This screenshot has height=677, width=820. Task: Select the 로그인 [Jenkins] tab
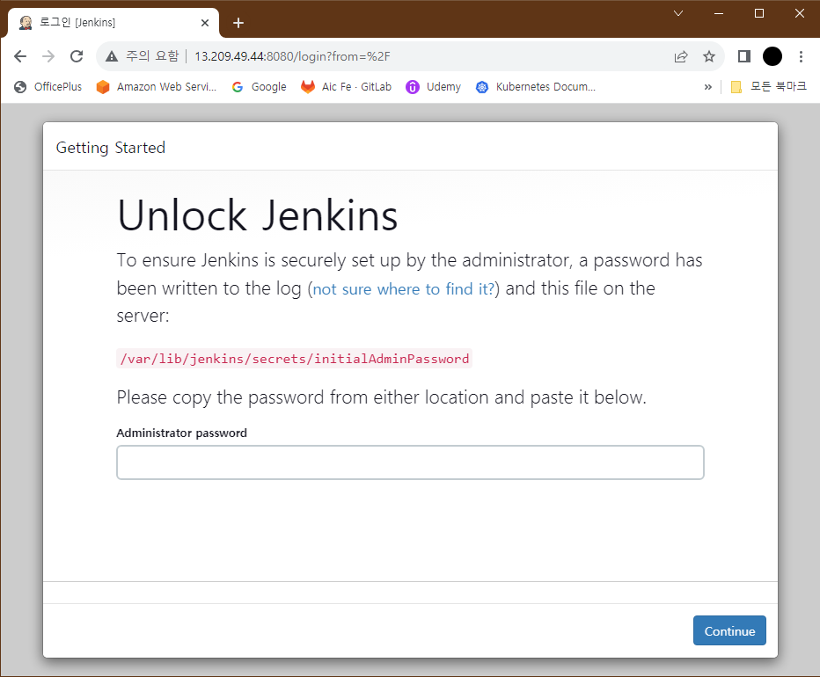click(x=113, y=23)
